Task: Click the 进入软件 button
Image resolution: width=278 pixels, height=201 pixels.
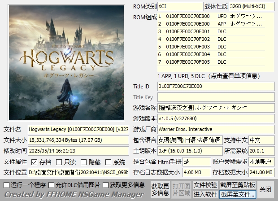Action: coord(205,194)
